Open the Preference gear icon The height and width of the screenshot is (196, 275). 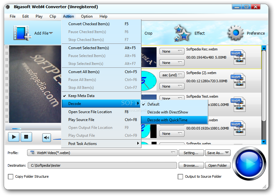236,33
